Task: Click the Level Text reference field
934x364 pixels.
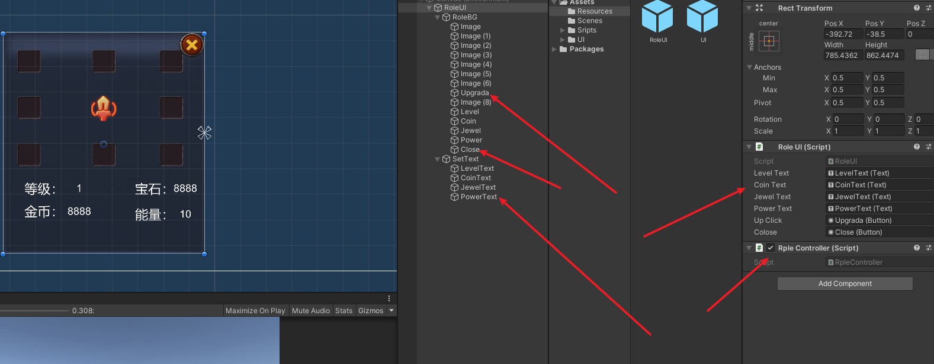Action: pos(880,173)
